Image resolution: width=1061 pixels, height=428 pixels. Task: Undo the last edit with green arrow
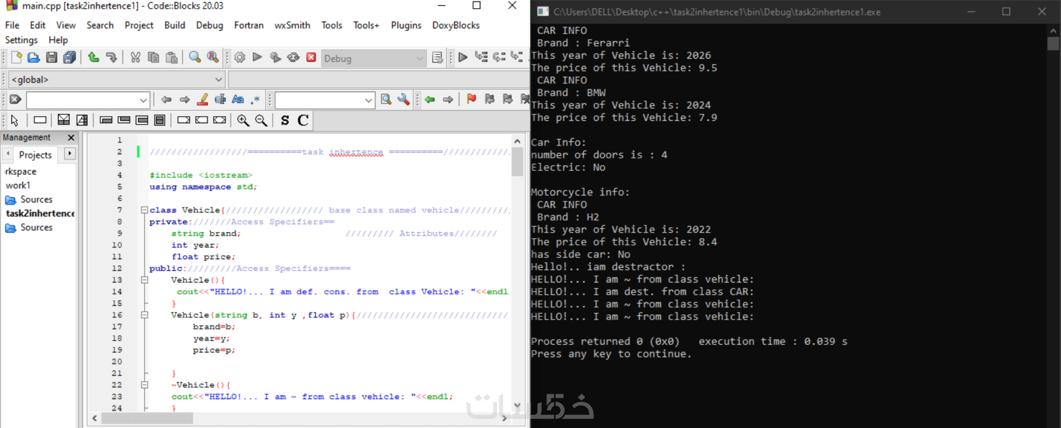click(x=93, y=57)
